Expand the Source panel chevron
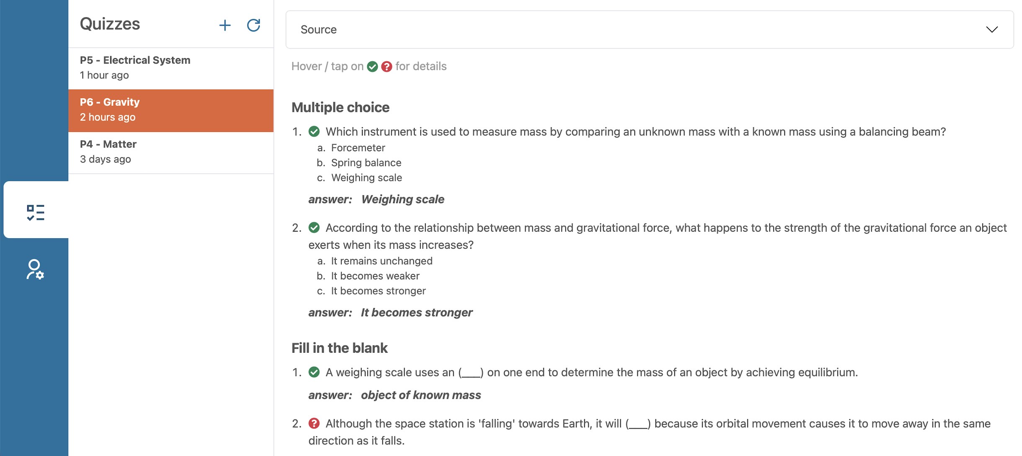Screen dimensions: 1022x456 (992, 29)
